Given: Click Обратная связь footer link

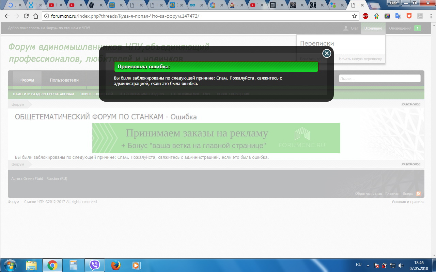Looking at the screenshot, I should tap(369, 194).
